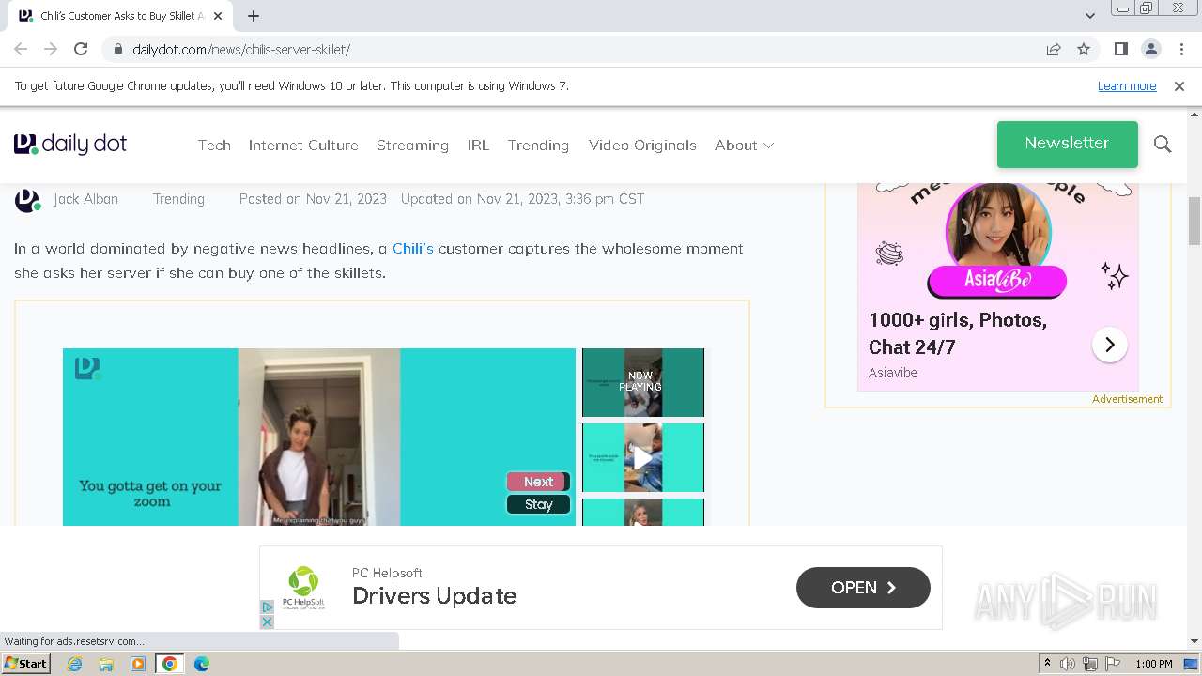Screen dimensions: 1202x676
Task: Click the browser forward arrow
Action: [x=51, y=49]
